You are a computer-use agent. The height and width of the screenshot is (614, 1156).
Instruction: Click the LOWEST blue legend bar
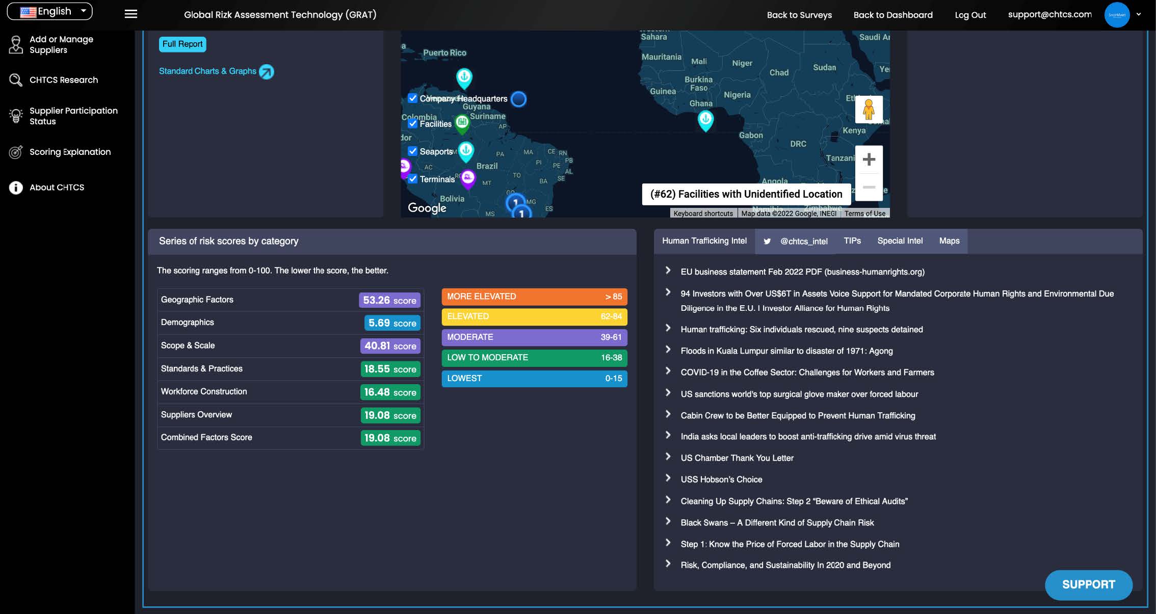pos(534,379)
